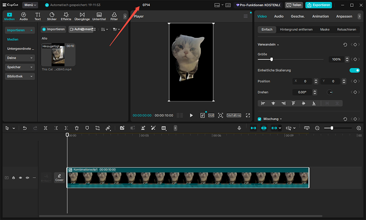
Task: Expand the Deine sidebar section
Action: pyautogui.click(x=20, y=58)
